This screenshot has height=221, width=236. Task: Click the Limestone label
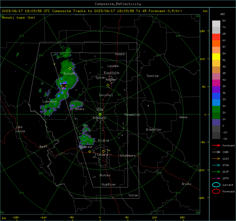(x=50, y=101)
